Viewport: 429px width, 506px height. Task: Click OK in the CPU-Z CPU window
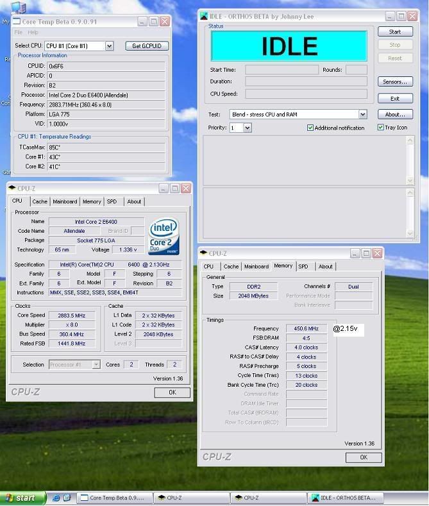(x=172, y=392)
